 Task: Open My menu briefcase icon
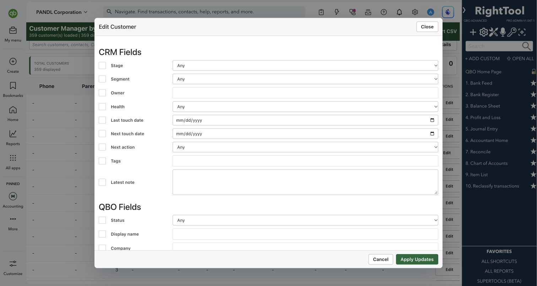pyautogui.click(x=13, y=31)
